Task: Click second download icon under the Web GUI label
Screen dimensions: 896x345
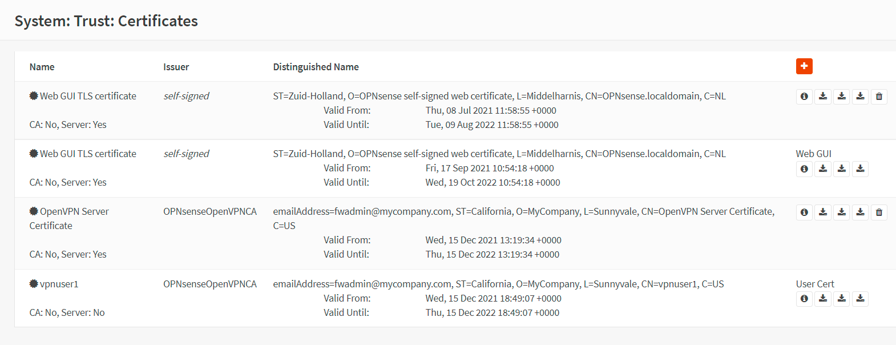Action: [x=842, y=169]
